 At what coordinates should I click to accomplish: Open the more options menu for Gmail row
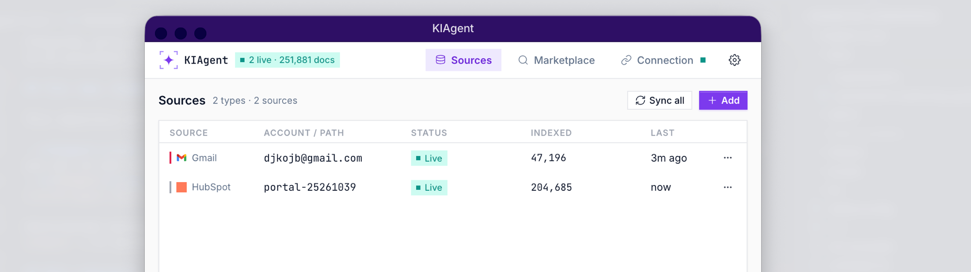[x=727, y=158]
